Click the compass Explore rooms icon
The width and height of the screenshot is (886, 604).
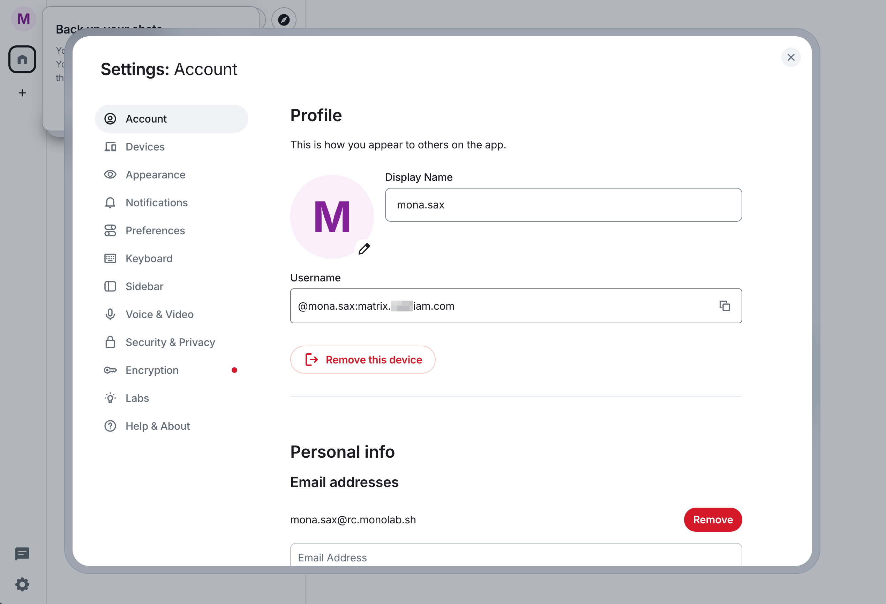point(284,20)
